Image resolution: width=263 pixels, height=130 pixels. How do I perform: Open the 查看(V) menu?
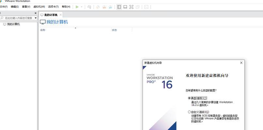click(x=26, y=7)
